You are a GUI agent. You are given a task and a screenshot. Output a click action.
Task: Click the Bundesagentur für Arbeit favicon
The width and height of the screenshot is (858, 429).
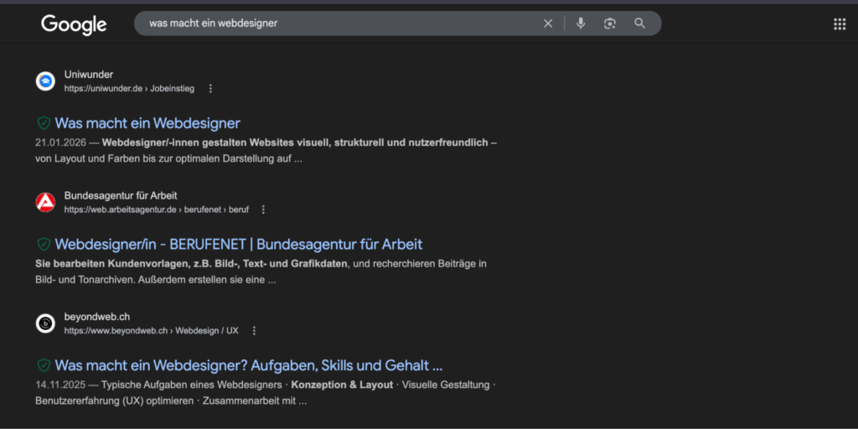click(45, 203)
